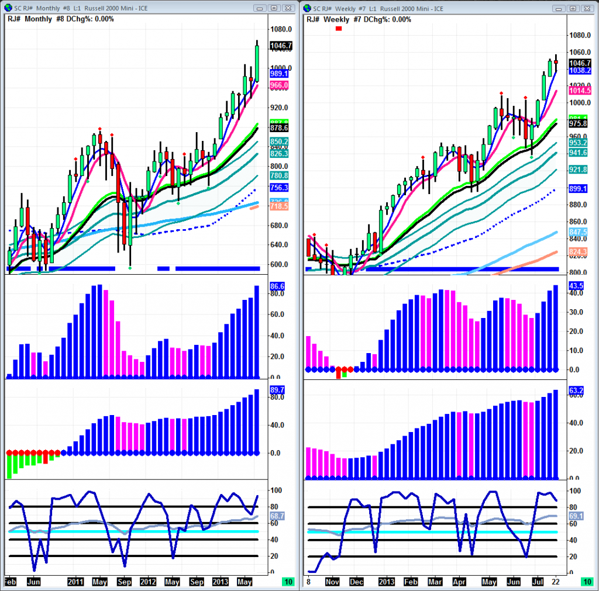Maximize the Monthly Russell 2000 Mini chart window
The height and width of the screenshot is (591, 599).
point(273,8)
